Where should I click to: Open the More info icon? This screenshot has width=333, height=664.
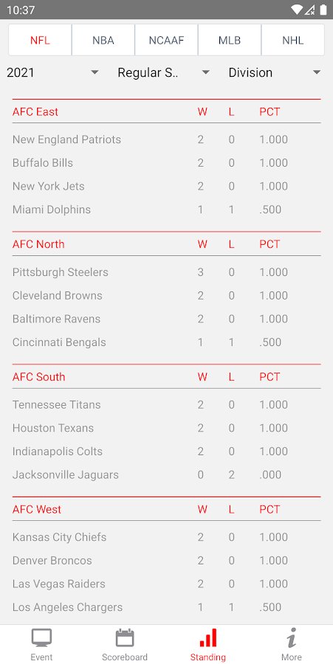[292, 637]
